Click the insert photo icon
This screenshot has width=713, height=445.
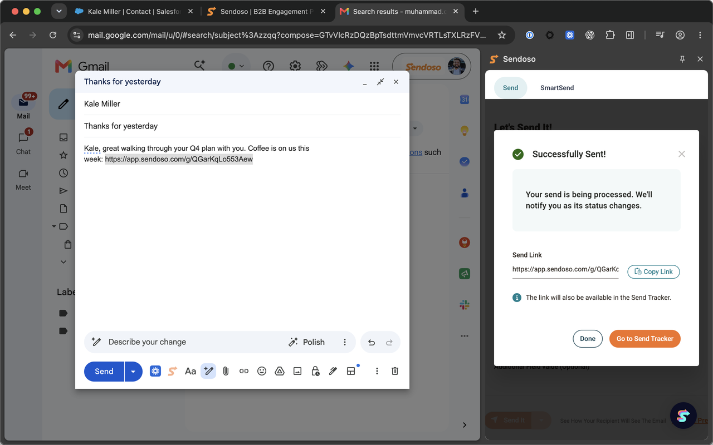(297, 371)
